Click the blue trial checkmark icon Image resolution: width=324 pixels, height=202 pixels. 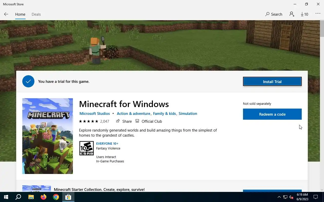pyautogui.click(x=28, y=81)
